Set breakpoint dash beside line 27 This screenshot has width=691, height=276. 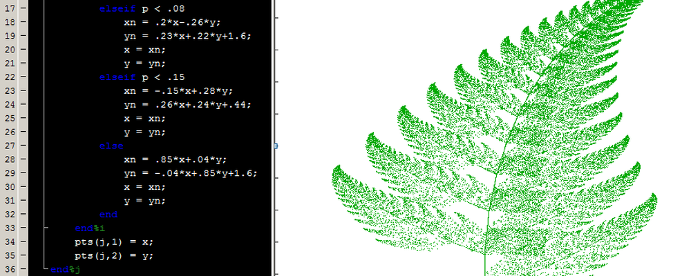pyautogui.click(x=23, y=146)
